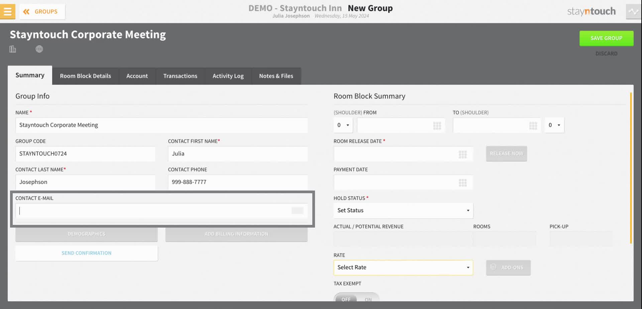Viewport: 642px width, 309px height.
Task: Click the activity pulse icon top right
Action: [x=633, y=12]
